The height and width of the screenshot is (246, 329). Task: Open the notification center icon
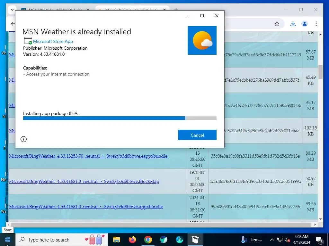[319, 240]
